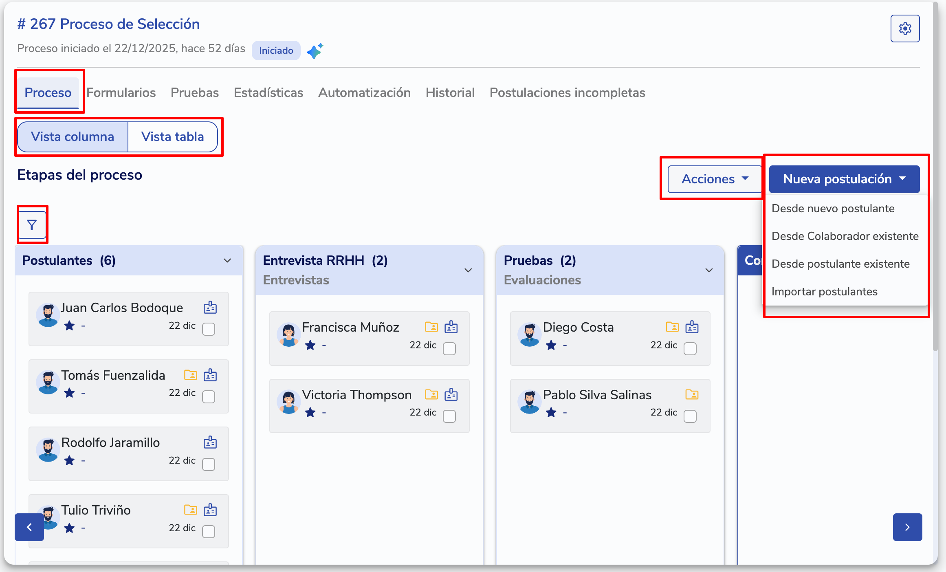Collapse the Entrevista RRHH column

click(468, 270)
